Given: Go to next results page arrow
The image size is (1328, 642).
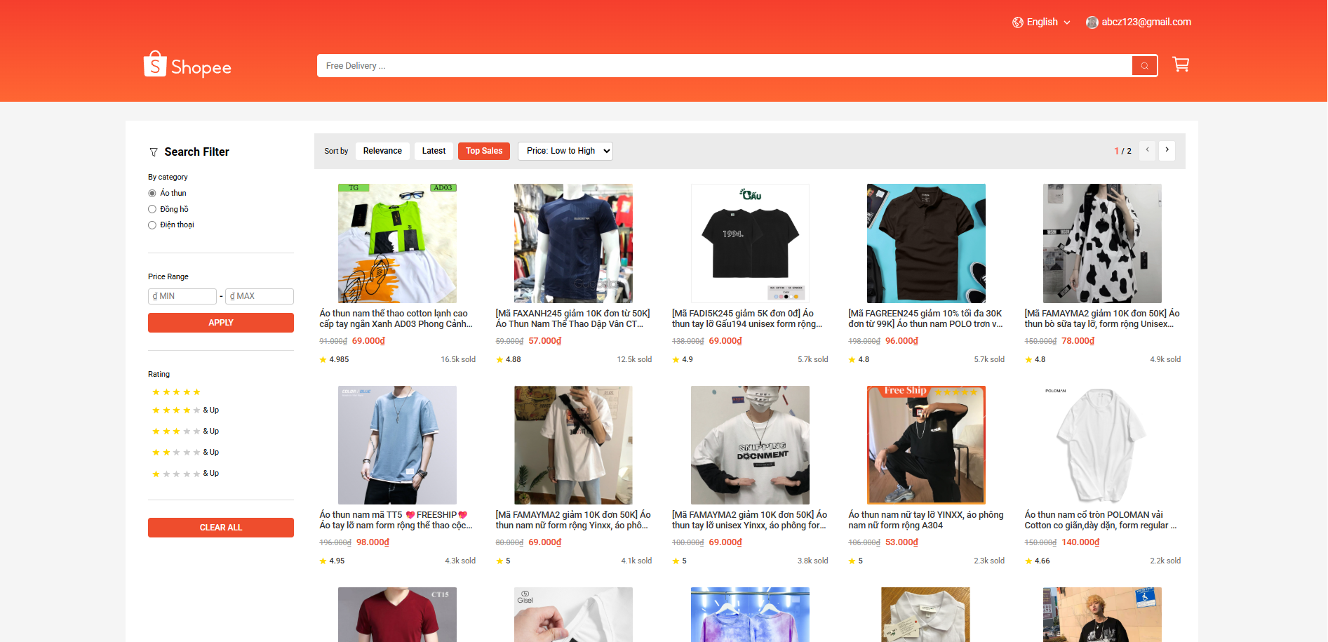Looking at the screenshot, I should [x=1167, y=150].
